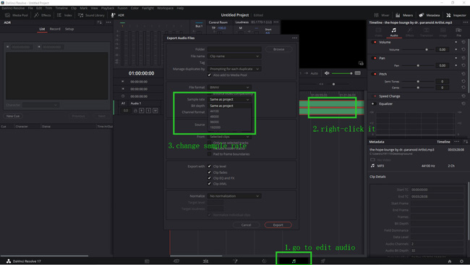Screen dimensions: 470x265
Task: Open the Project Manager home icon
Action: [450, 261]
